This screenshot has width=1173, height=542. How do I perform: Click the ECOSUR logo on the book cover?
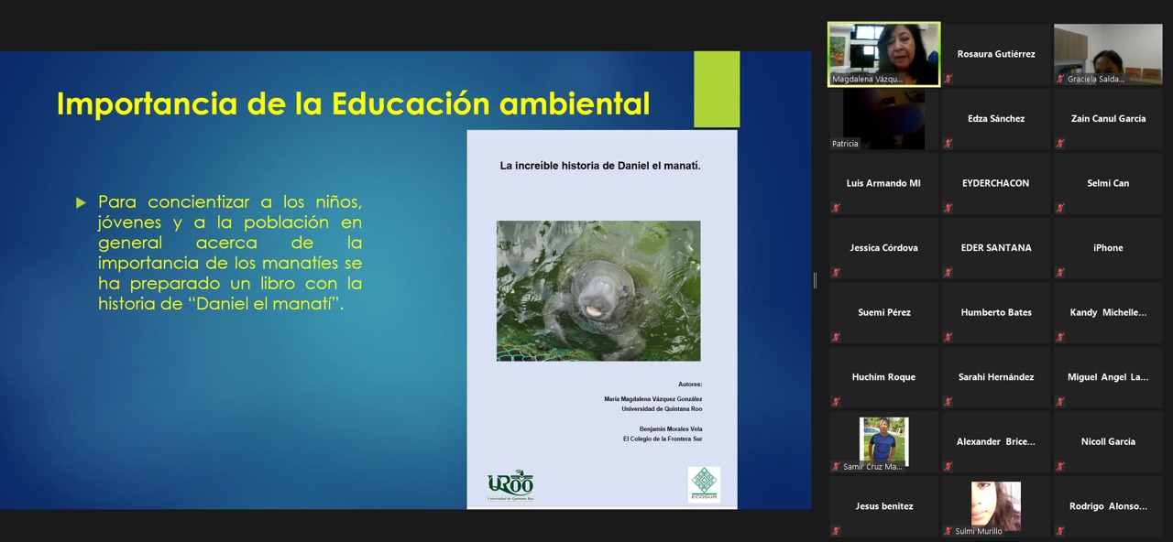704,484
